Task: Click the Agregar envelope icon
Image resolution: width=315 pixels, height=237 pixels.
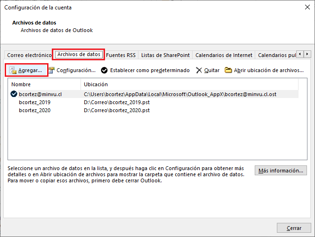Action: pos(13,70)
